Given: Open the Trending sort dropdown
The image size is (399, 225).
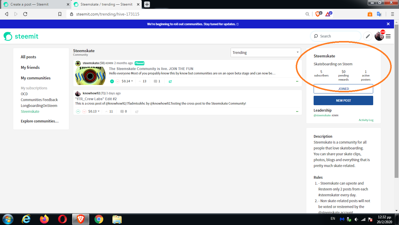Looking at the screenshot, I should tap(266, 52).
